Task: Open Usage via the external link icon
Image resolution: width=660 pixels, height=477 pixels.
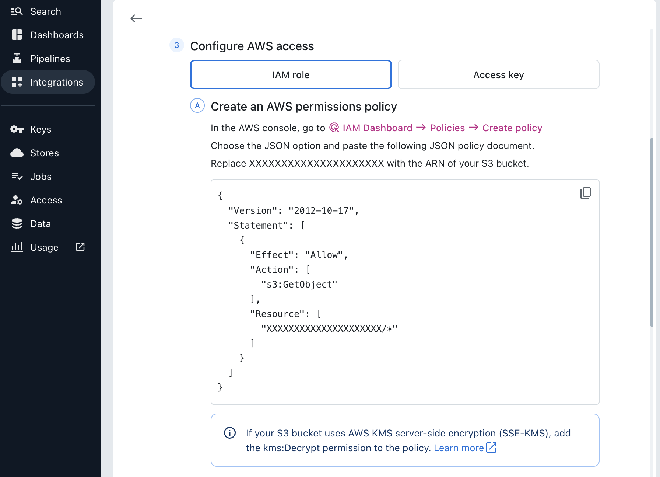Action: coord(80,247)
